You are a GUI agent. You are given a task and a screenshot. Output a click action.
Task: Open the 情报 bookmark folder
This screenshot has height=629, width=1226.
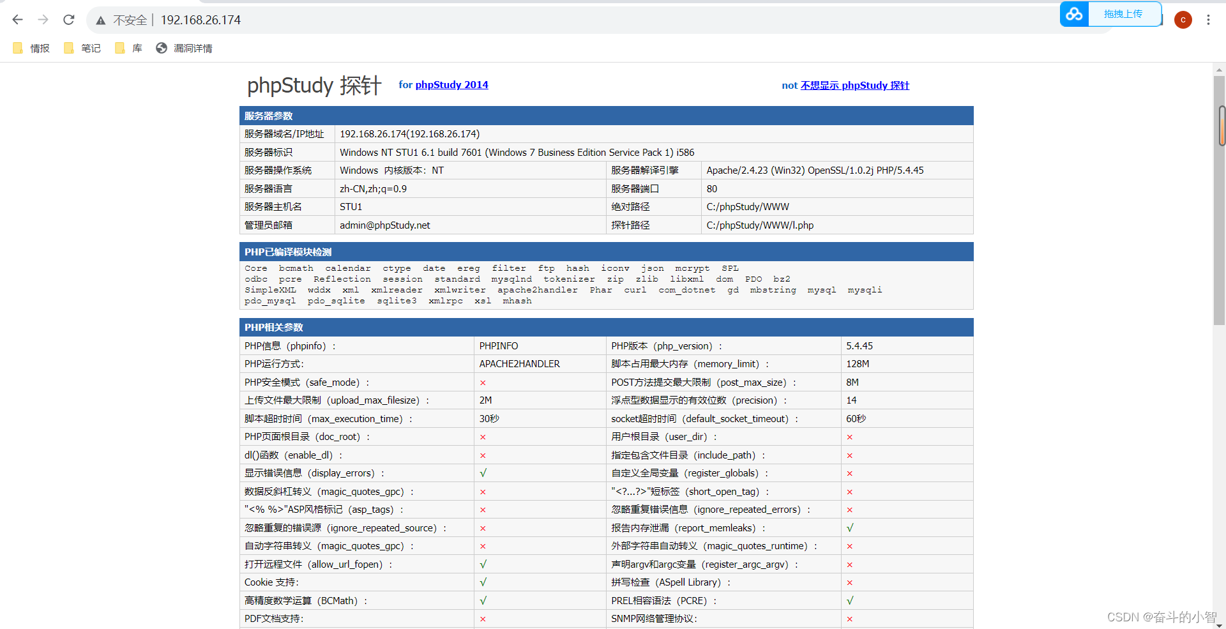coord(31,48)
